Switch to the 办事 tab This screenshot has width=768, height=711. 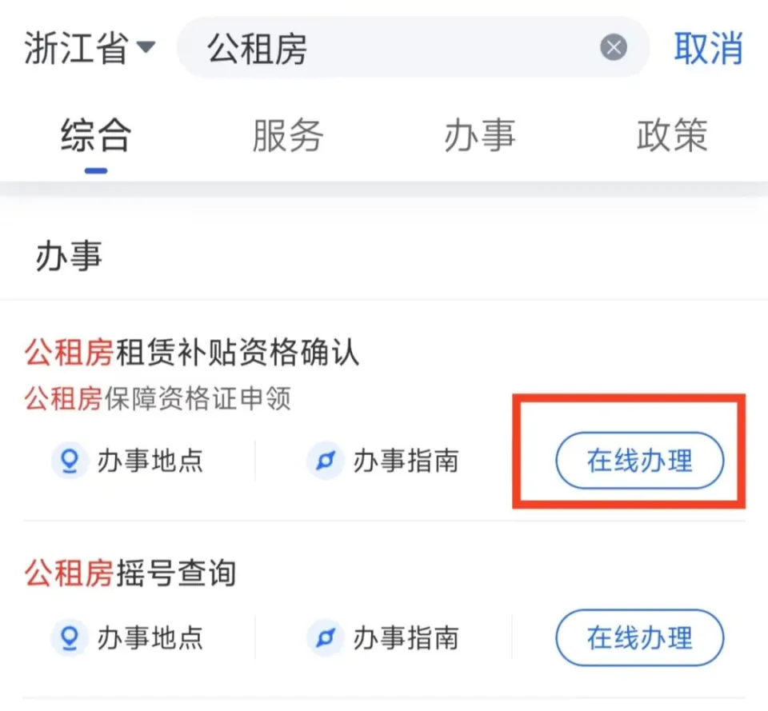[x=479, y=136]
